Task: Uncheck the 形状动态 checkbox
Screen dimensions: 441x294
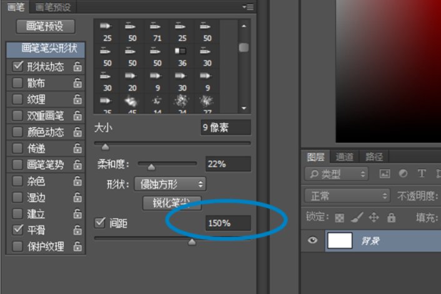Action: (x=17, y=67)
